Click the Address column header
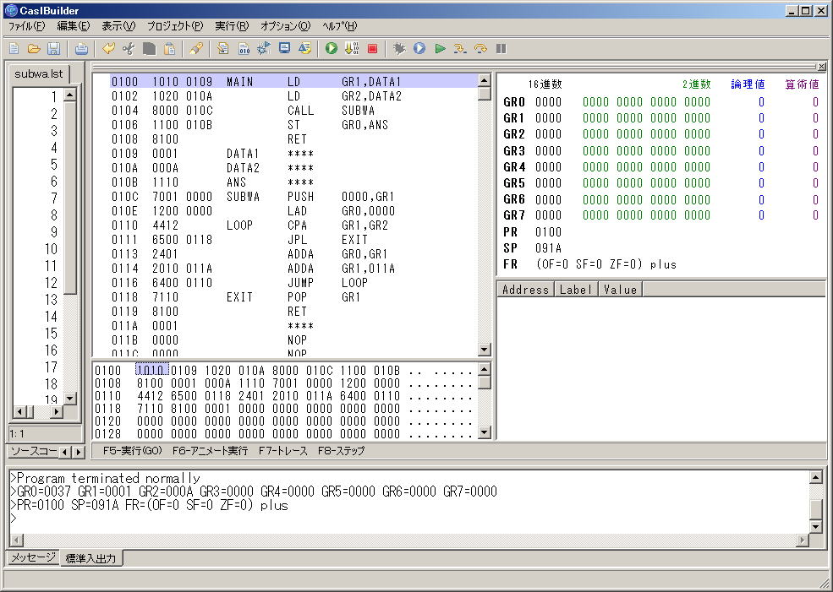833x592 pixels. point(525,290)
